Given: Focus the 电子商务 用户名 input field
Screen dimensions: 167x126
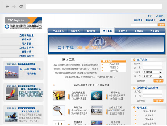Looking at the screenshot, I should (152, 64).
